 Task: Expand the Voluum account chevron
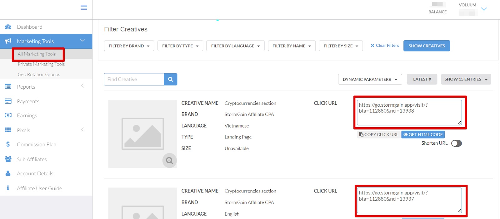click(484, 9)
